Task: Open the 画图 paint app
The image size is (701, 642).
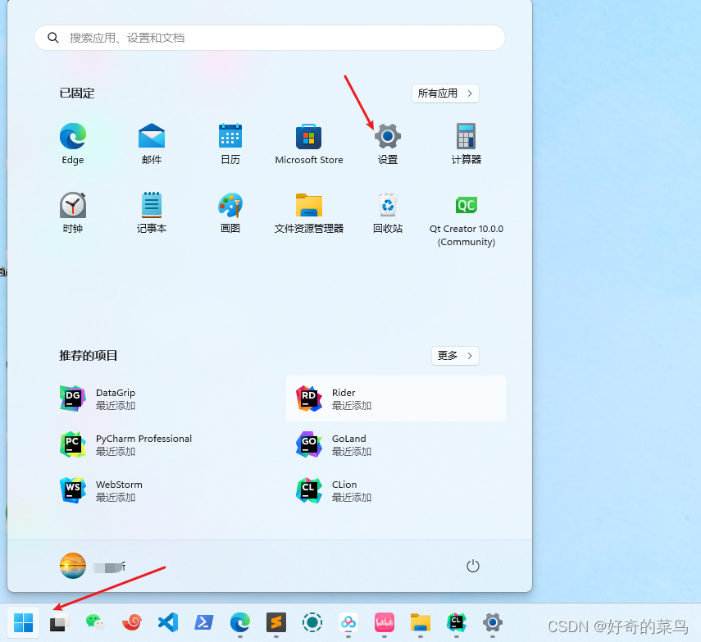Action: (230, 212)
